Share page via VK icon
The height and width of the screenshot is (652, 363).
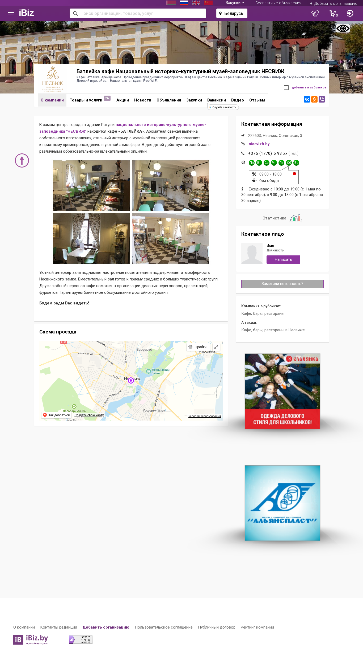pos(307,99)
